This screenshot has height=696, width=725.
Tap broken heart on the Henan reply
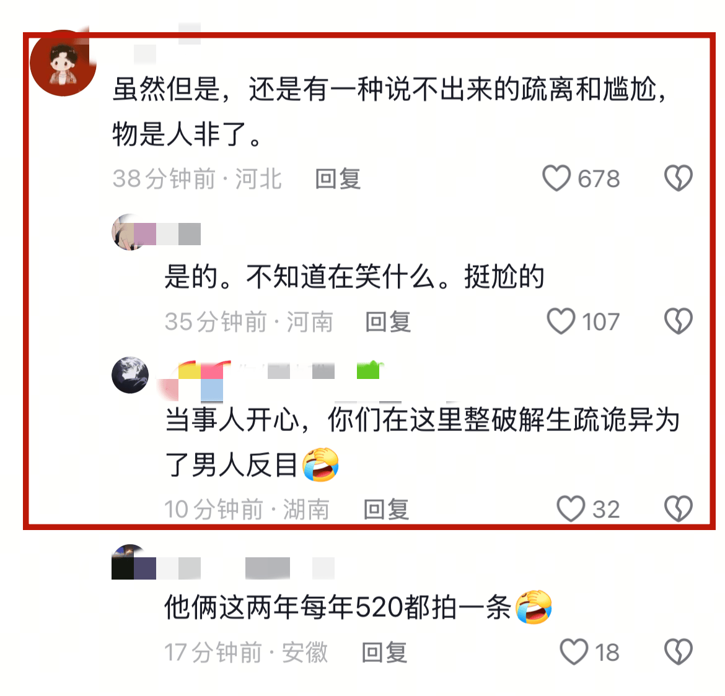click(x=679, y=321)
